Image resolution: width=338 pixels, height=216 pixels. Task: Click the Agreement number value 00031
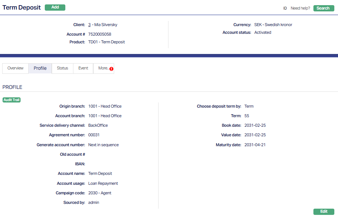pos(94,135)
